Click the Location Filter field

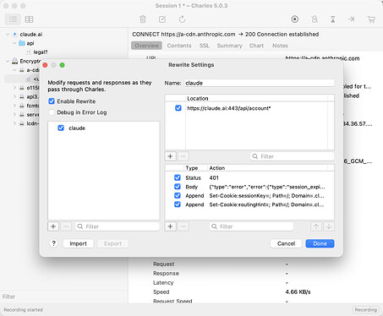click(x=292, y=156)
